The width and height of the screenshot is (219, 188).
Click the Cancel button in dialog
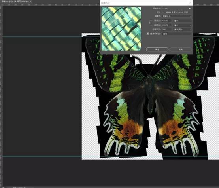tap(180, 49)
